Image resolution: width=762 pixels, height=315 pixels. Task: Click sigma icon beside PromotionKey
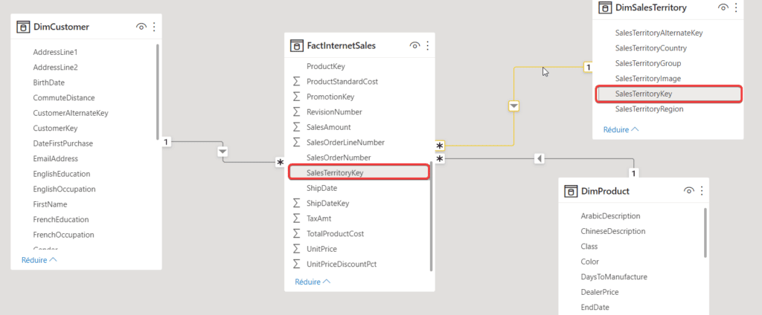[297, 97]
